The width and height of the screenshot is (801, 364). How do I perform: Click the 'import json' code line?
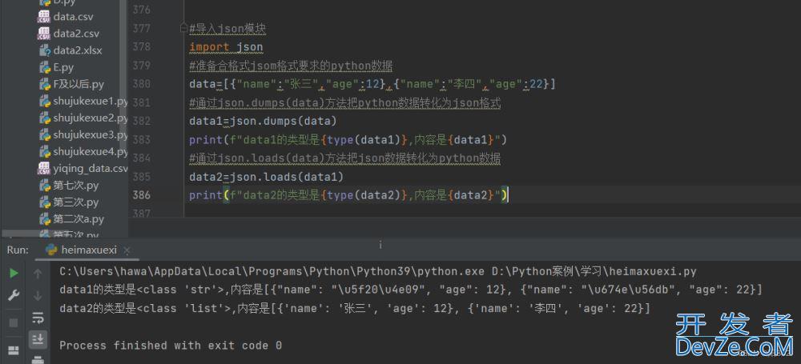pos(226,47)
